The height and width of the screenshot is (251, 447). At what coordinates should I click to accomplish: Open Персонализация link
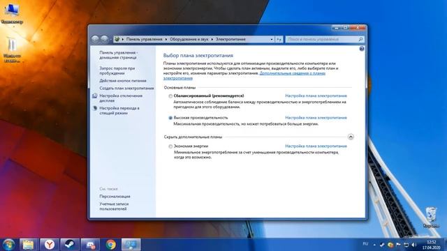pyautogui.click(x=115, y=197)
